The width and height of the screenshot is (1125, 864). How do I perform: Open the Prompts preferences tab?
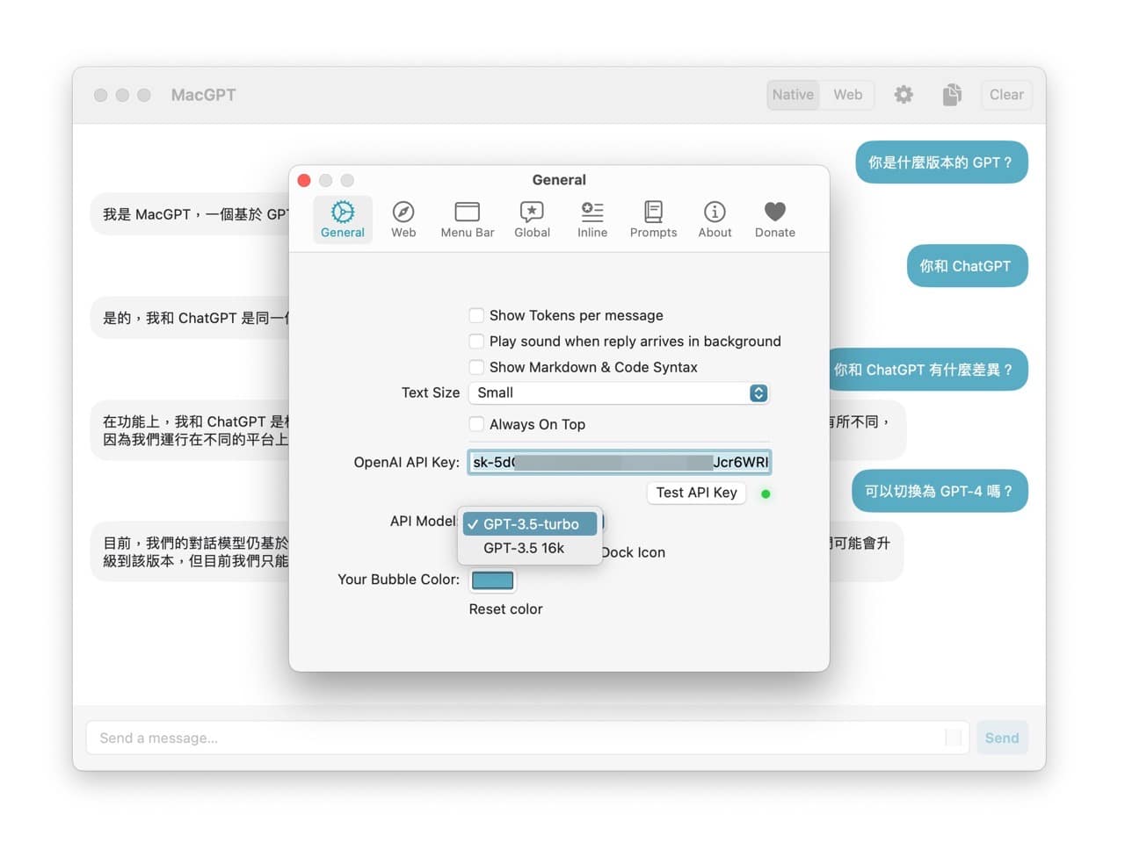(653, 220)
